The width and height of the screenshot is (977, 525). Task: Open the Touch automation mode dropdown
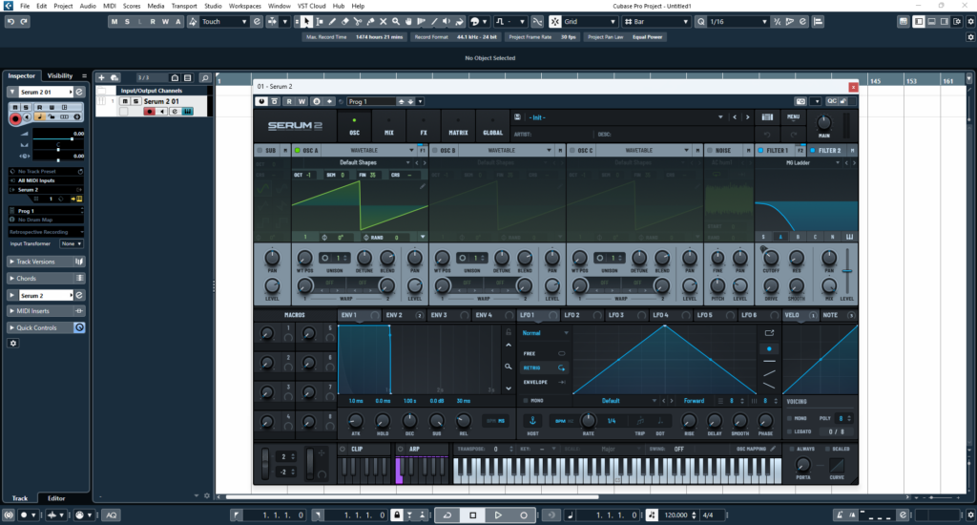coord(224,21)
